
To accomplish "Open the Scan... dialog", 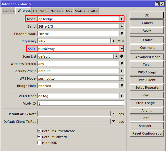I will click(x=147, y=95).
